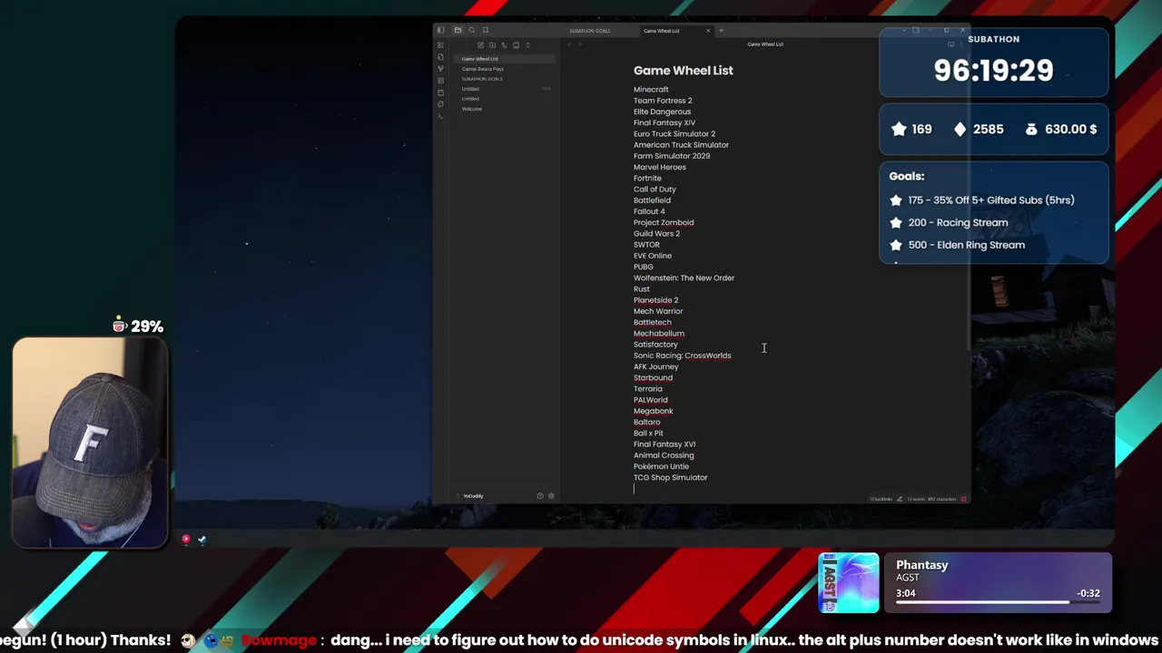Open the top ribbon quick switcher icon

coord(440,44)
